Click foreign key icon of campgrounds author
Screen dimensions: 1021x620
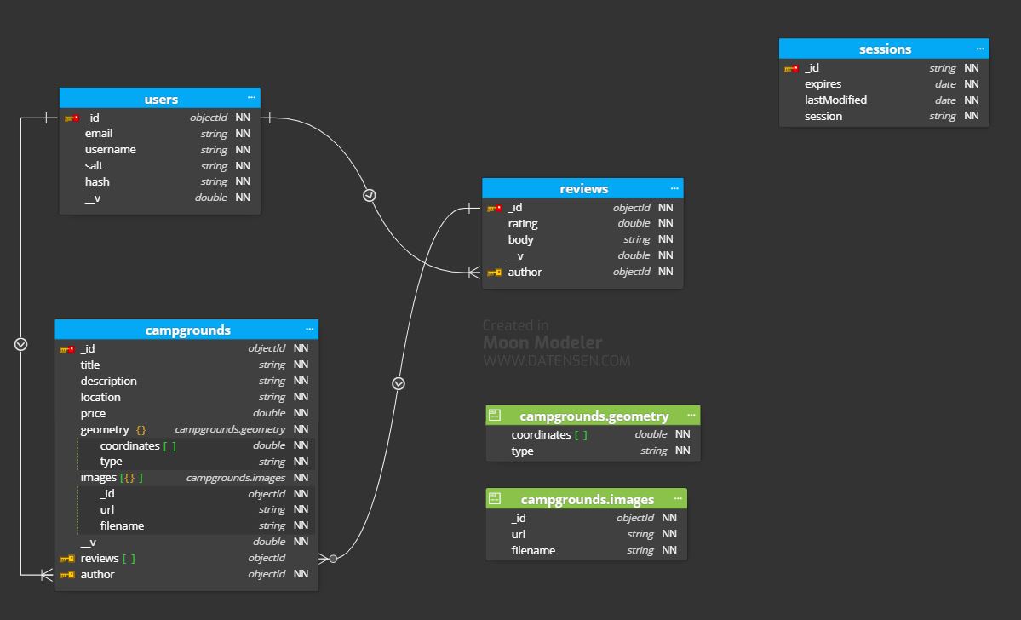[x=67, y=574]
